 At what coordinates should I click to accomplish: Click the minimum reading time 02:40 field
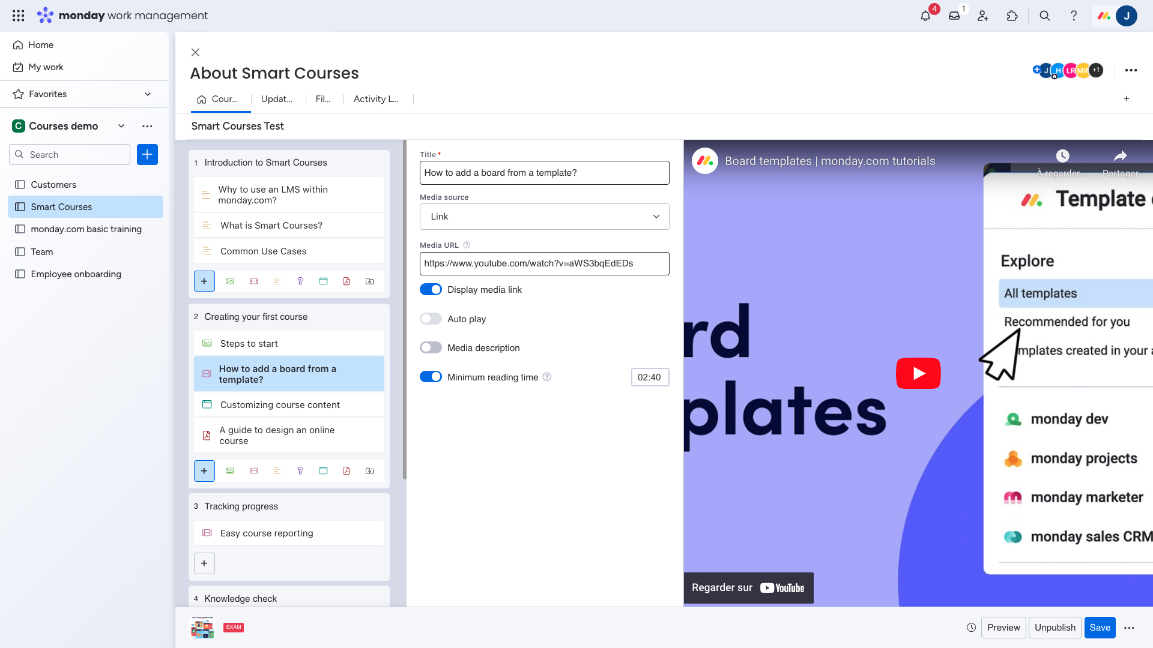click(x=650, y=377)
